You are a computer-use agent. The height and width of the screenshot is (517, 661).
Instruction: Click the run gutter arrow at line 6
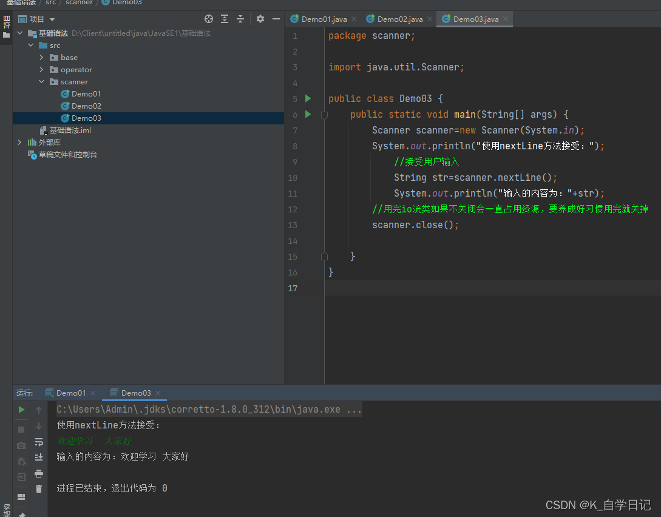[x=308, y=114]
